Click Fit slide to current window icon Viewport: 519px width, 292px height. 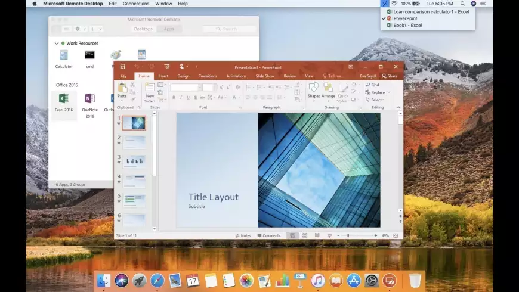pyautogui.click(x=396, y=235)
